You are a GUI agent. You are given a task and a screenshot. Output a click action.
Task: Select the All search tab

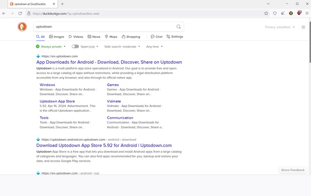[40, 37]
